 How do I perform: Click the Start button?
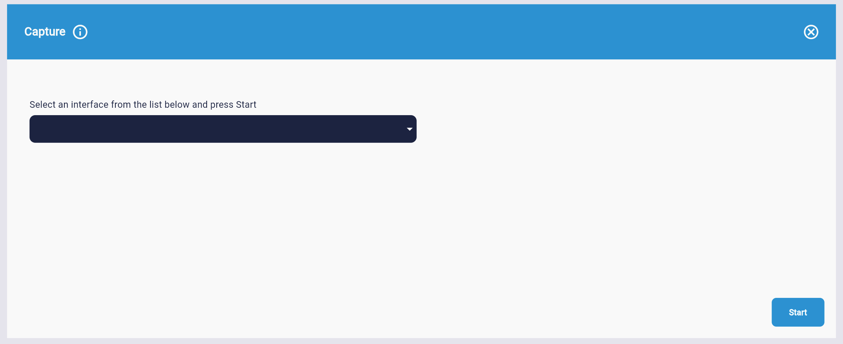(x=798, y=312)
